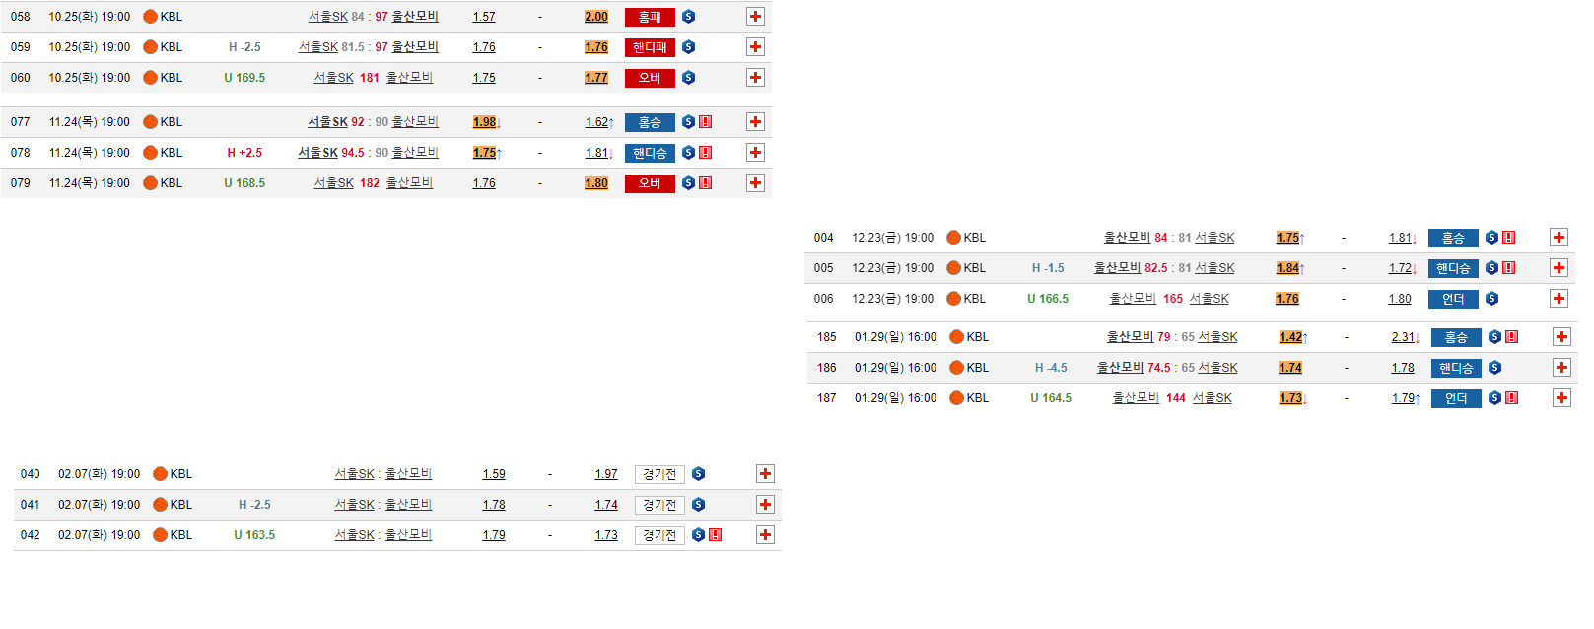1594x629 pixels.
Task: Click the red plus icon for match 040
Action: 765,474
